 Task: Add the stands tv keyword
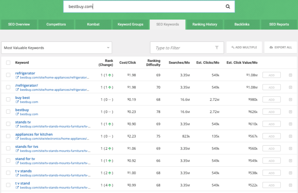click(x=271, y=124)
